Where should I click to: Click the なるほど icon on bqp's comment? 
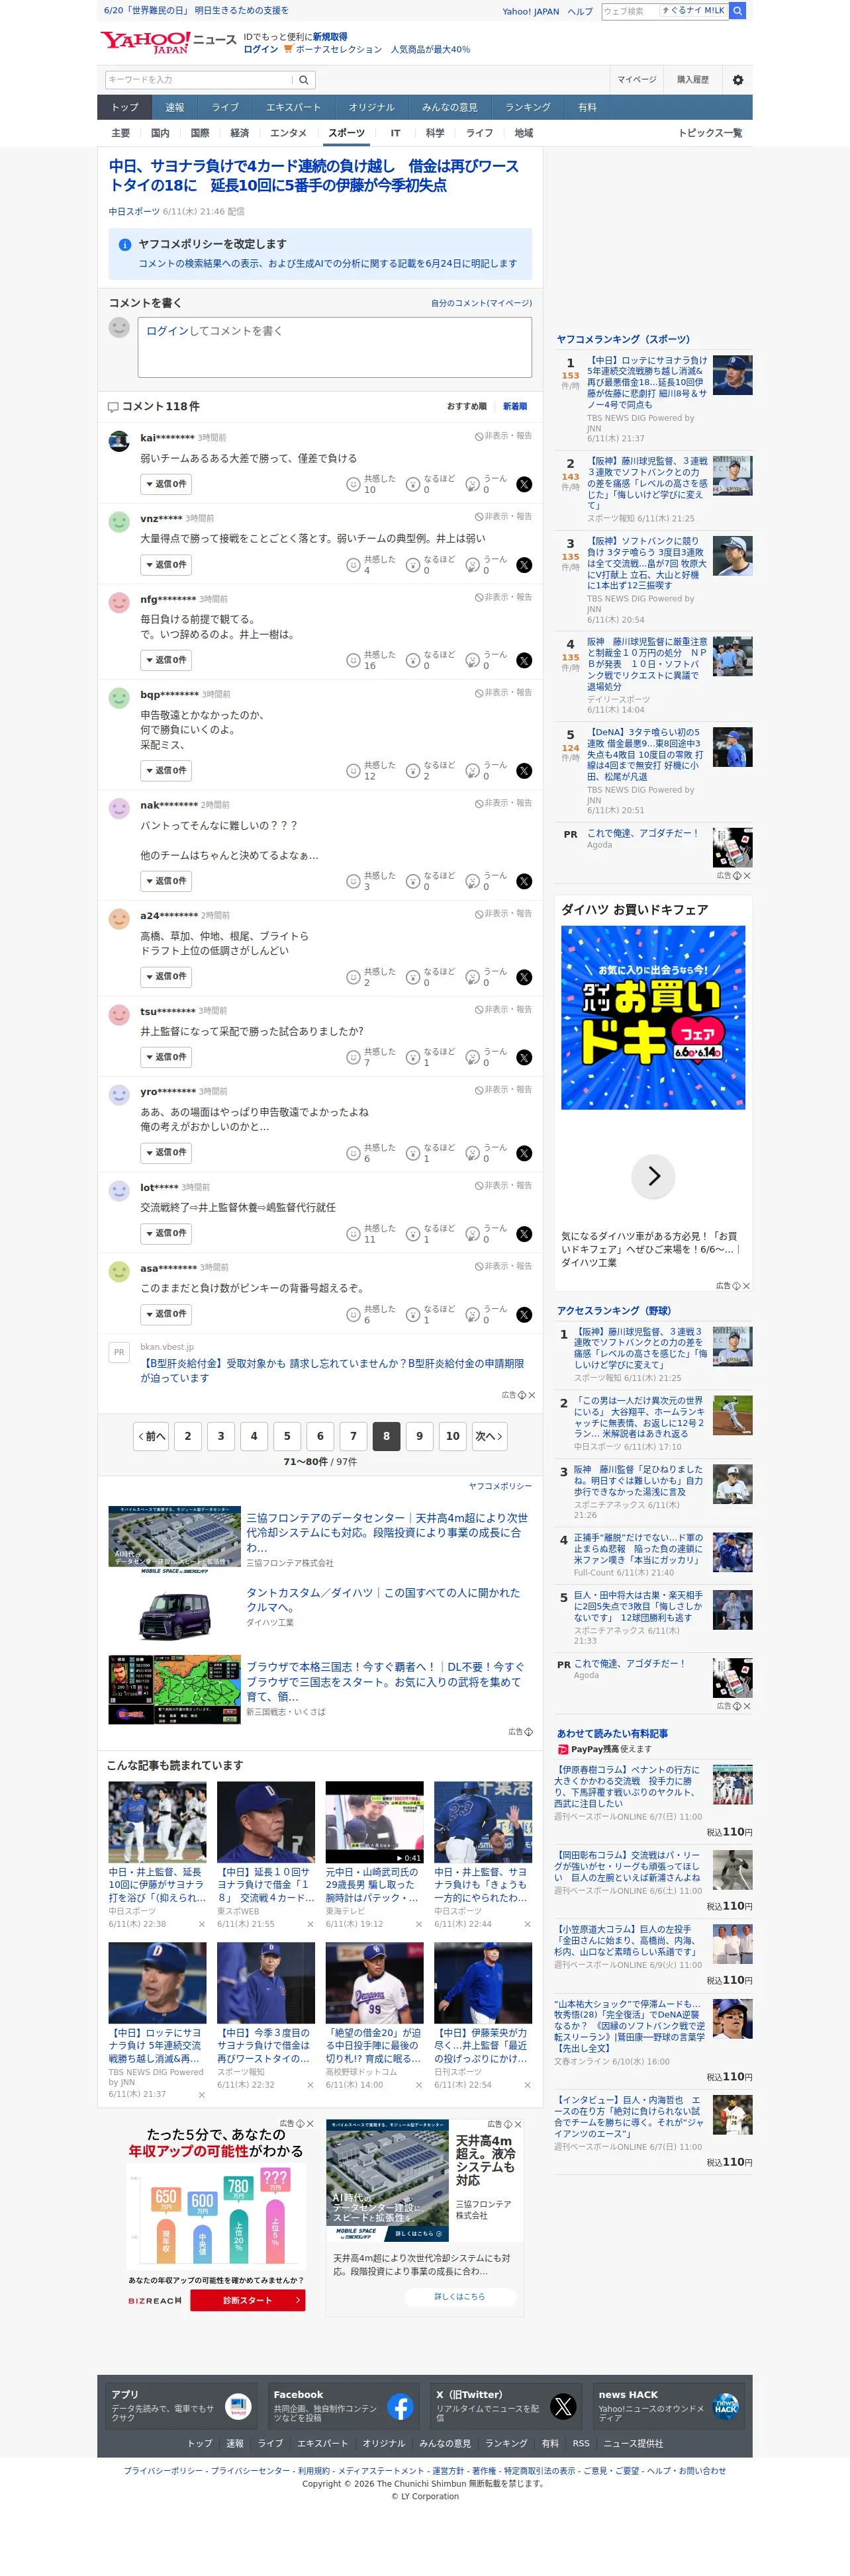point(412,771)
